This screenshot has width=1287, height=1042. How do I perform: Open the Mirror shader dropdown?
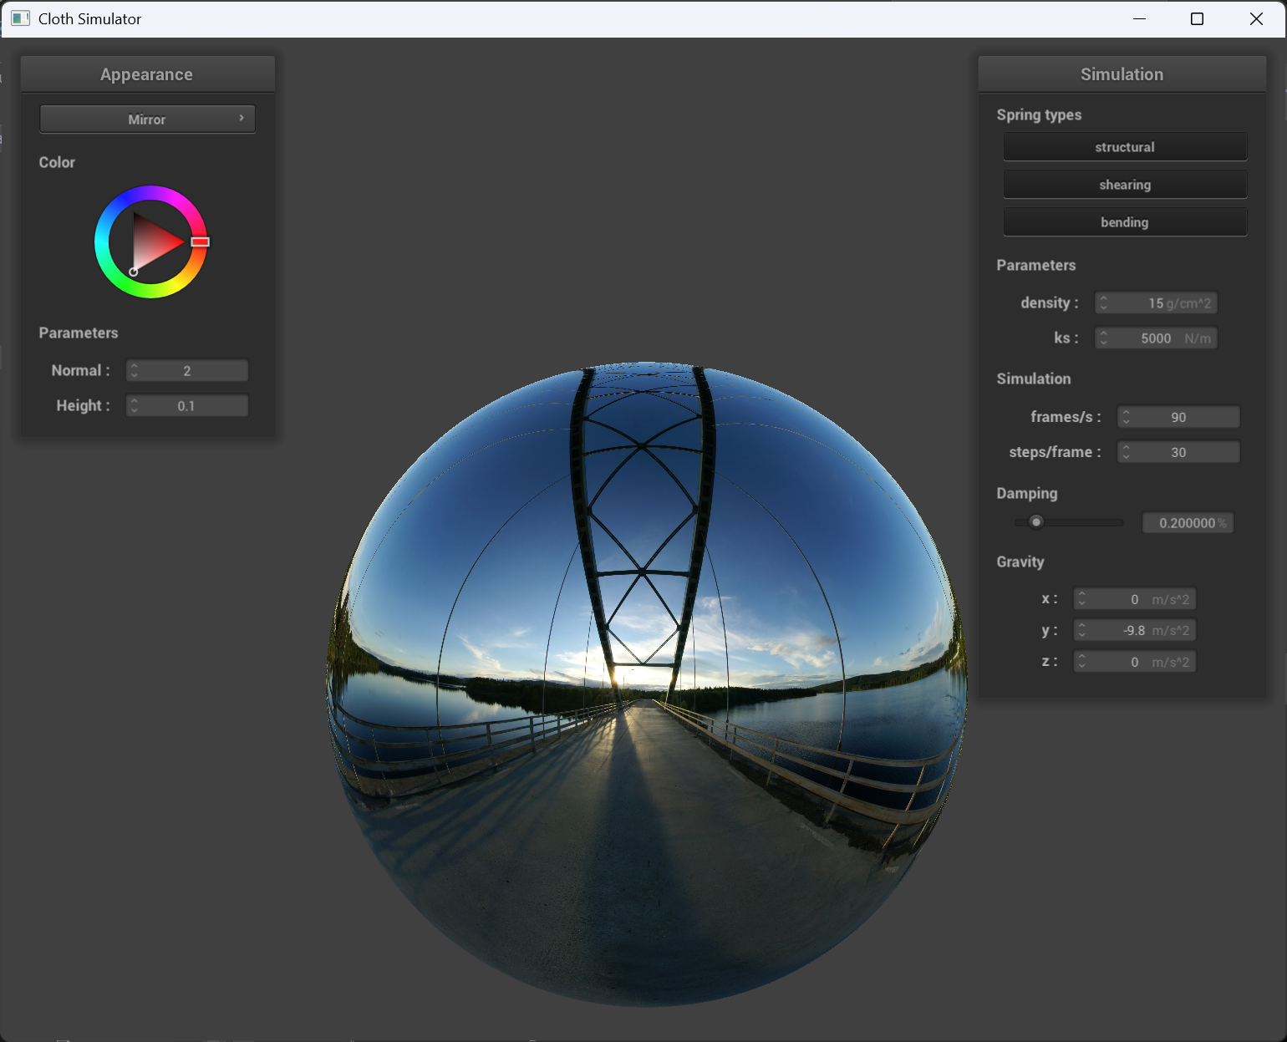147,119
